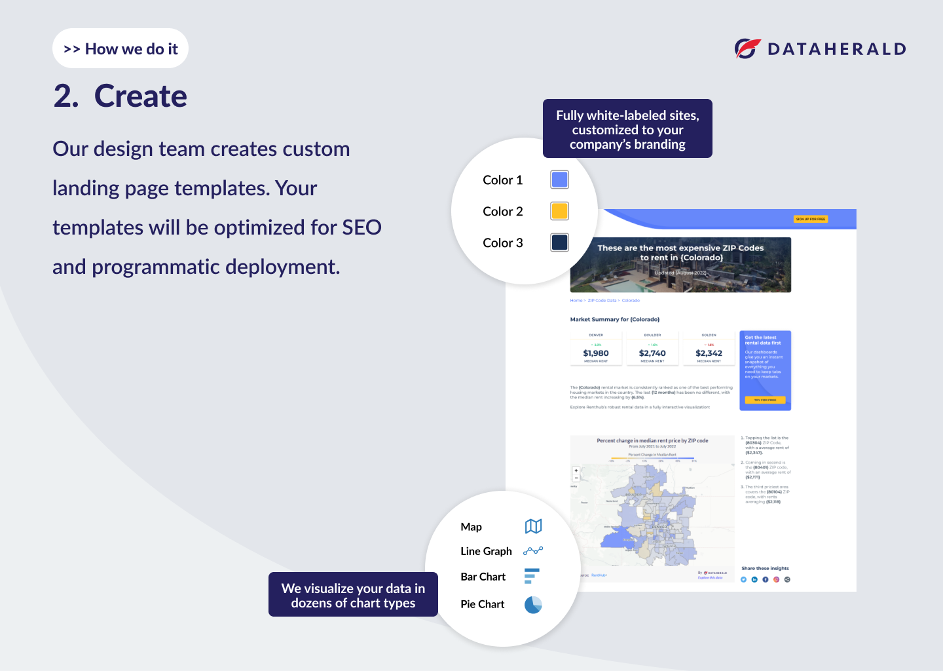Click the Pie Chart label
The height and width of the screenshot is (671, 943).
coord(482,604)
